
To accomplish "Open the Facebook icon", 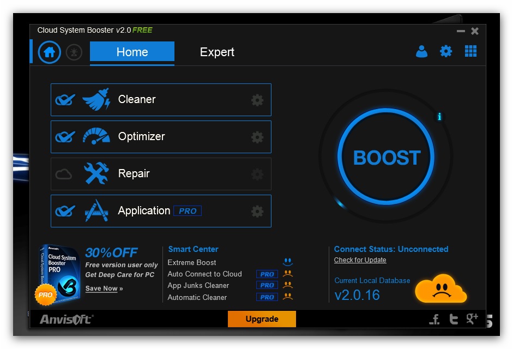I will tap(435, 319).
